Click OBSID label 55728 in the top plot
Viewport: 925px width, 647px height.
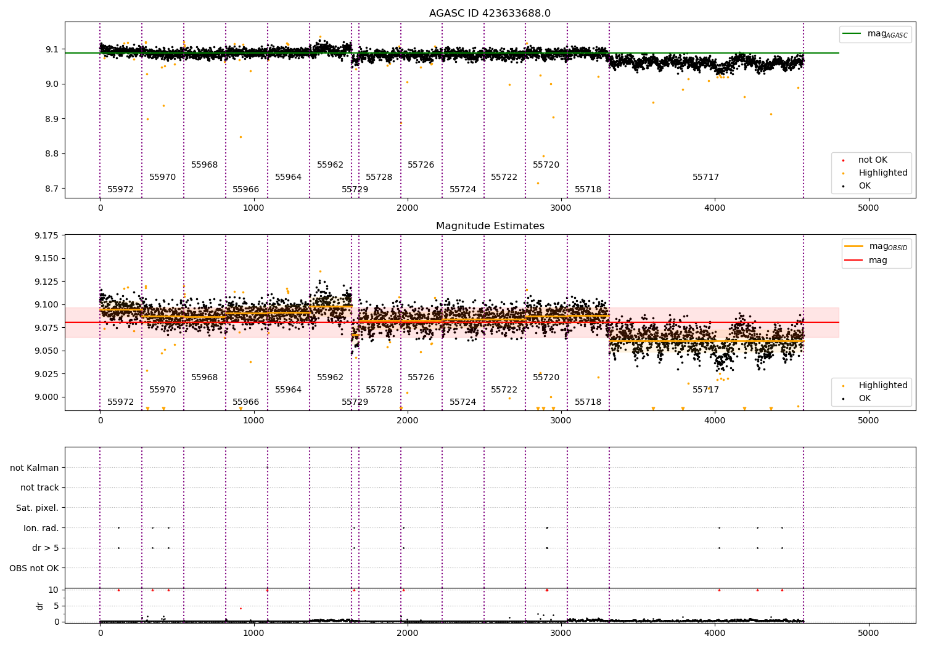coord(379,177)
